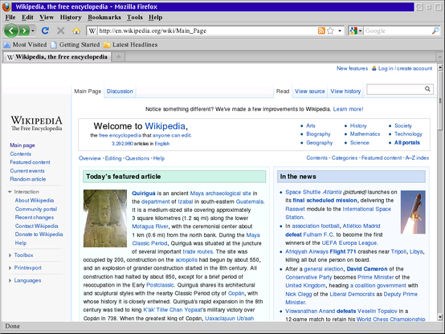Open the Quiriguá featured article link
The height and width of the screenshot is (334, 445).
143,193
